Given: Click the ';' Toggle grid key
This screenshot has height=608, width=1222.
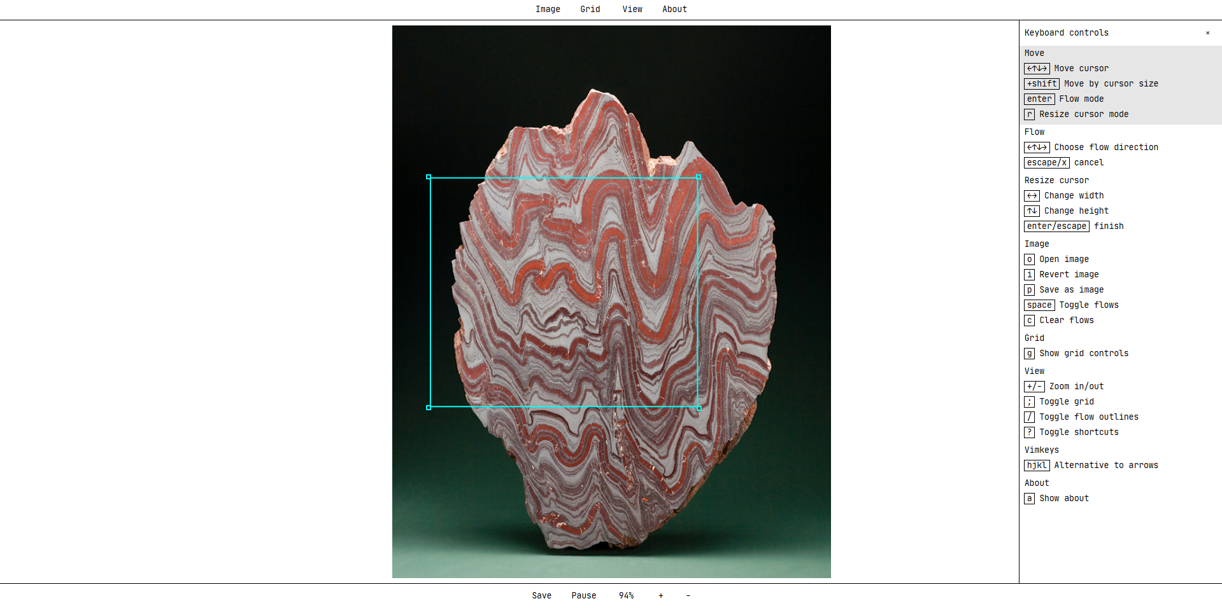Looking at the screenshot, I should (1029, 402).
